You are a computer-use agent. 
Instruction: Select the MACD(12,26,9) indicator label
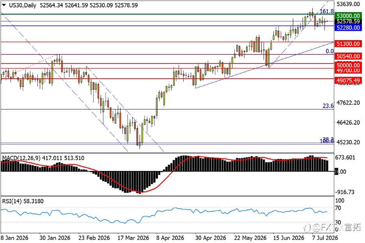point(21,158)
